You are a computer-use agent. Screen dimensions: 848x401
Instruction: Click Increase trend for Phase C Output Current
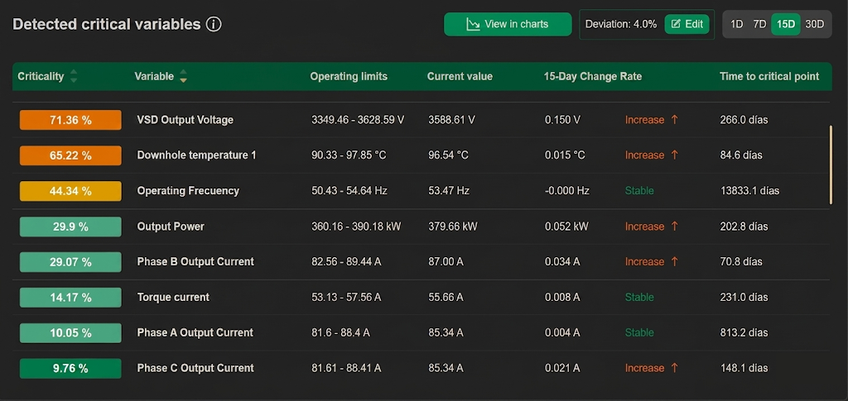point(651,368)
